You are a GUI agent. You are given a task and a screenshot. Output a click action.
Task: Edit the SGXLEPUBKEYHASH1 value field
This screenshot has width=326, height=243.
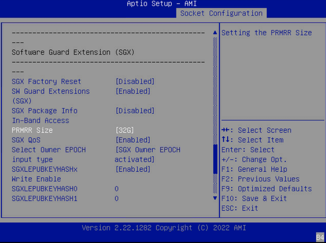pos(117,198)
